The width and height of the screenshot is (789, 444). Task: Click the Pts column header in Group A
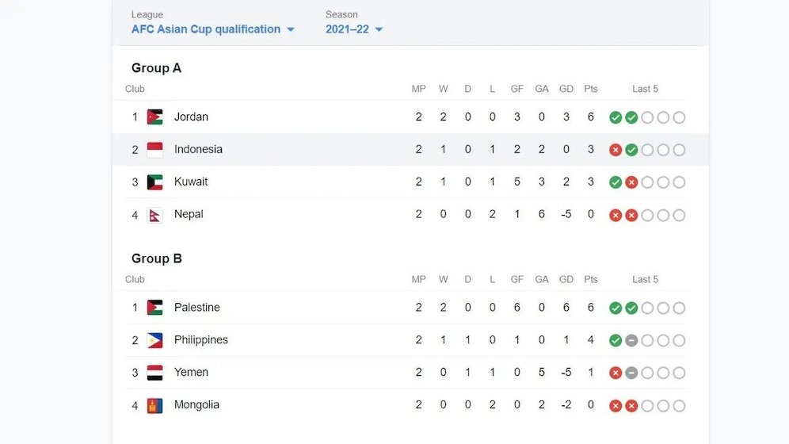[591, 89]
